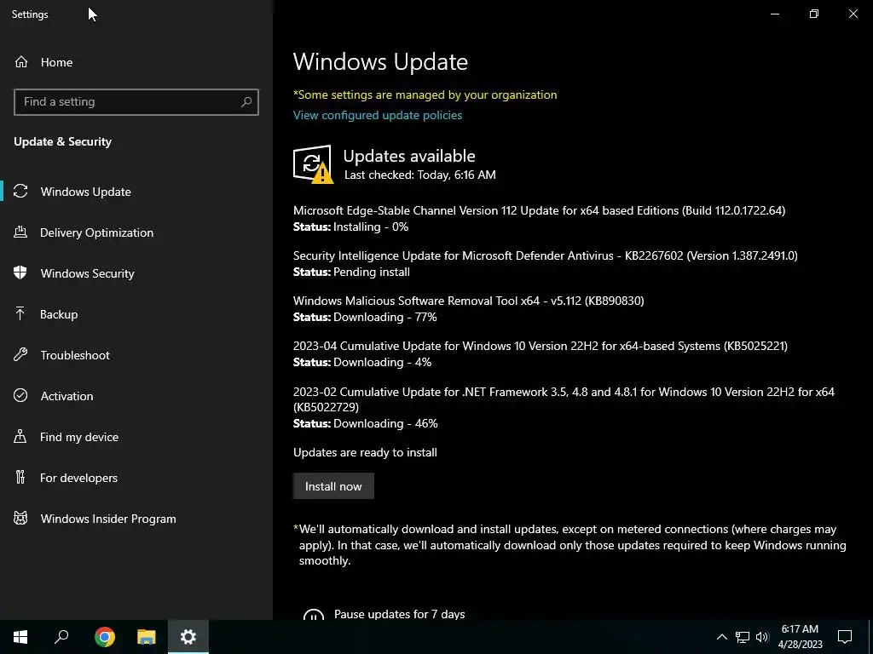873x654 pixels.
Task: Click the Status Downloading - 46% text
Action: pos(365,423)
